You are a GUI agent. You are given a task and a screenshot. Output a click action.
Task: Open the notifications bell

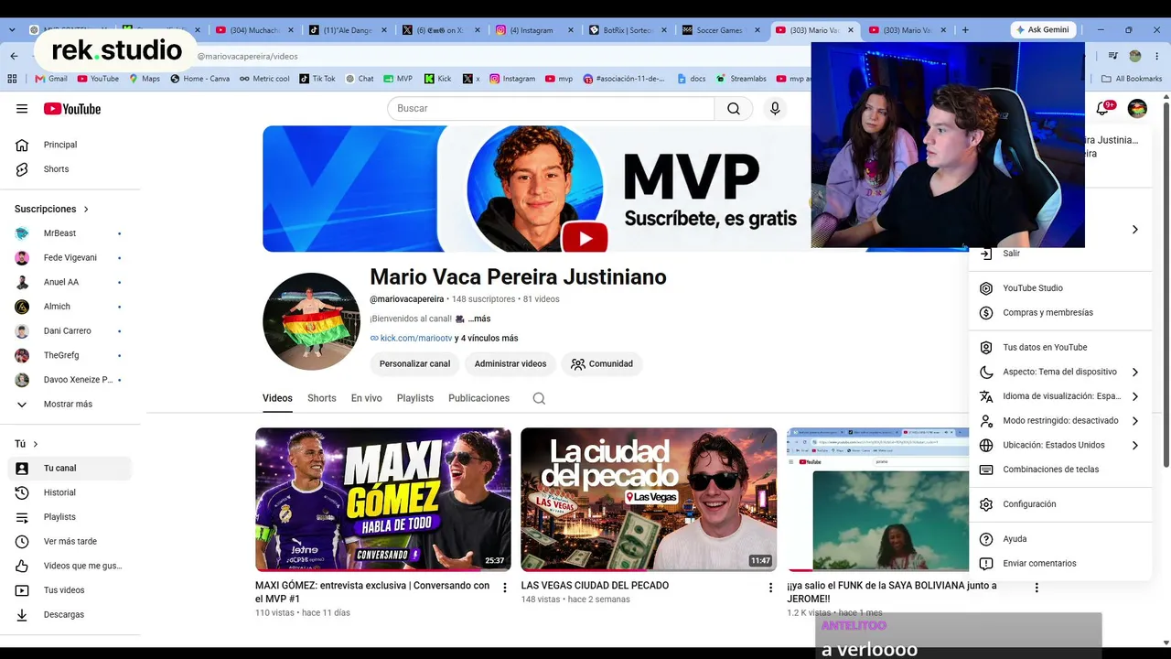[1103, 109]
